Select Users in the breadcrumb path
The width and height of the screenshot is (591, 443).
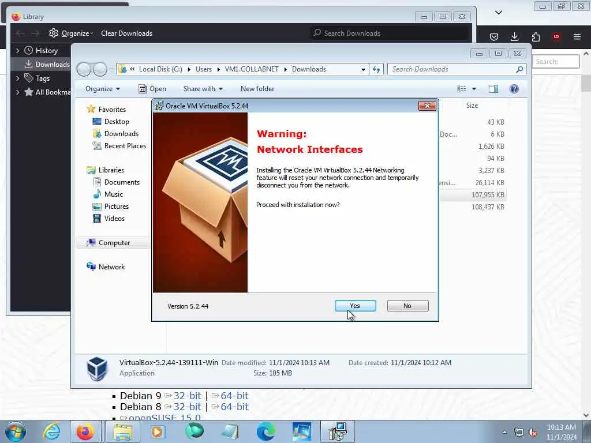[204, 69]
